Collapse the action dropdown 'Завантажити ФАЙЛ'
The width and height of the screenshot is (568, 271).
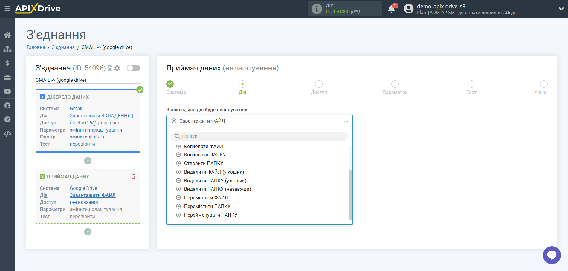coord(259,121)
